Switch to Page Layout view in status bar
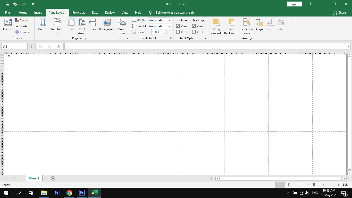 (x=290, y=185)
